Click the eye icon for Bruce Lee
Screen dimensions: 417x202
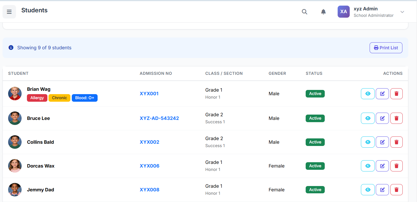point(368,118)
